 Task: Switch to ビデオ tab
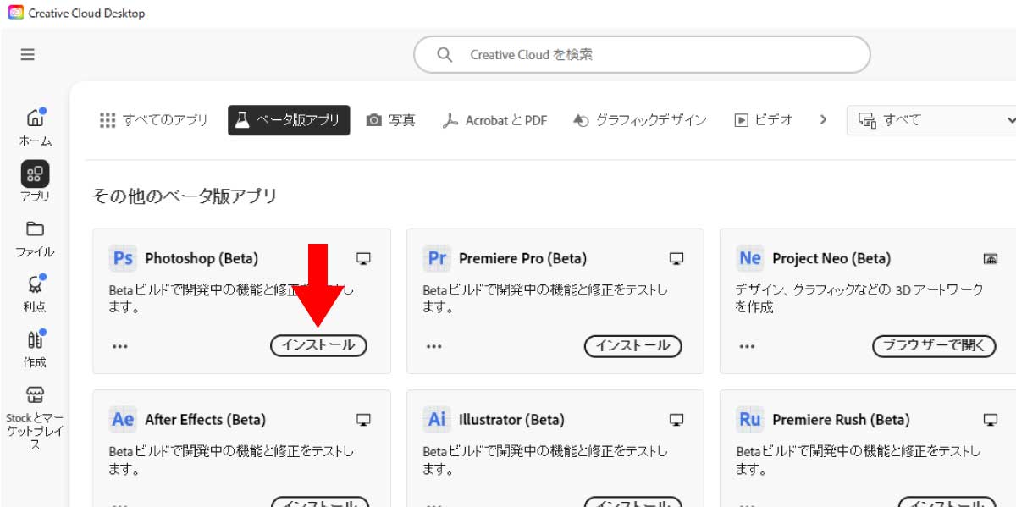764,120
